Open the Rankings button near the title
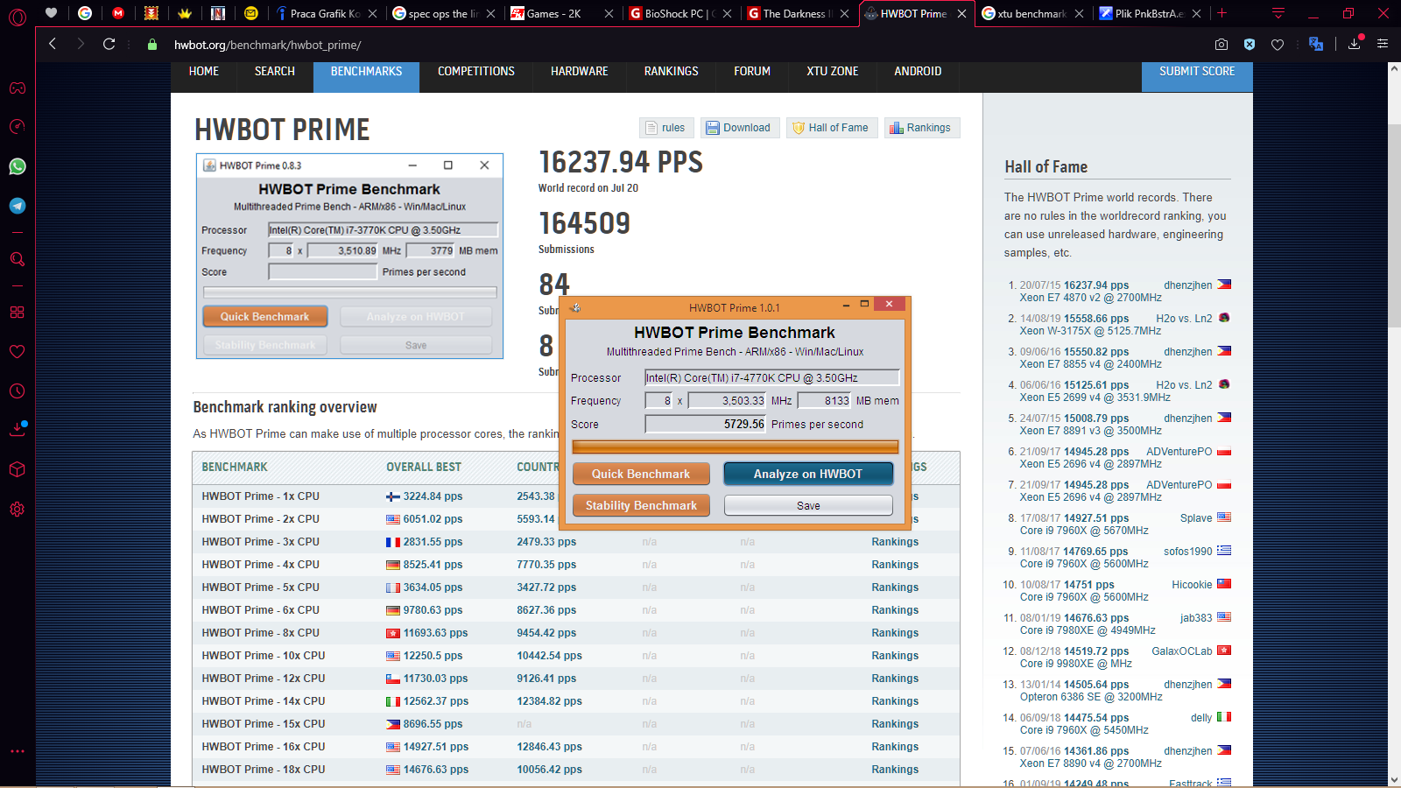Image resolution: width=1401 pixels, height=788 pixels. click(922, 128)
